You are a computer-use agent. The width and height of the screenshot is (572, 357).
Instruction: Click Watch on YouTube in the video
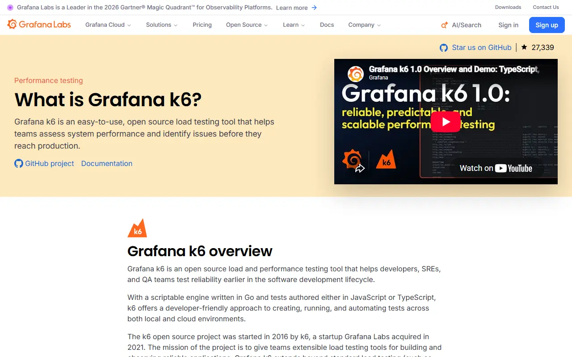pos(496,168)
